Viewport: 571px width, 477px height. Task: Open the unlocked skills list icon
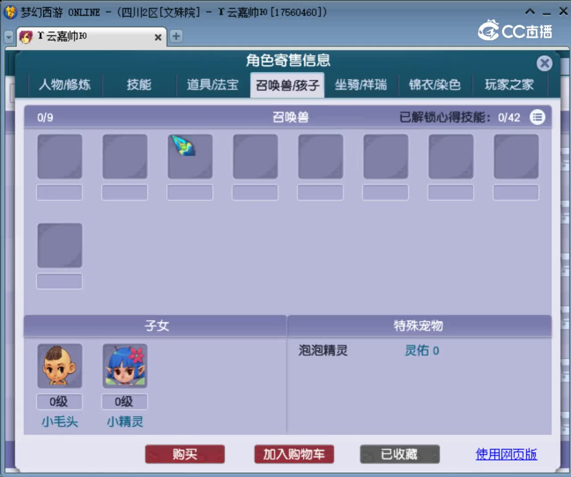[537, 117]
